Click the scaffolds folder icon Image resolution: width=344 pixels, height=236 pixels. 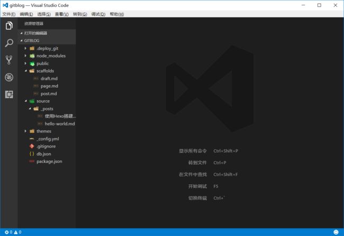[32, 71]
